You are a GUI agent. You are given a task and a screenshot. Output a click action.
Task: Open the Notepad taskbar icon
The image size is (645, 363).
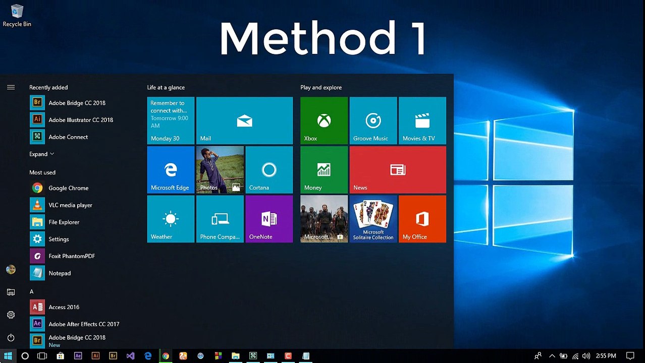point(306,356)
